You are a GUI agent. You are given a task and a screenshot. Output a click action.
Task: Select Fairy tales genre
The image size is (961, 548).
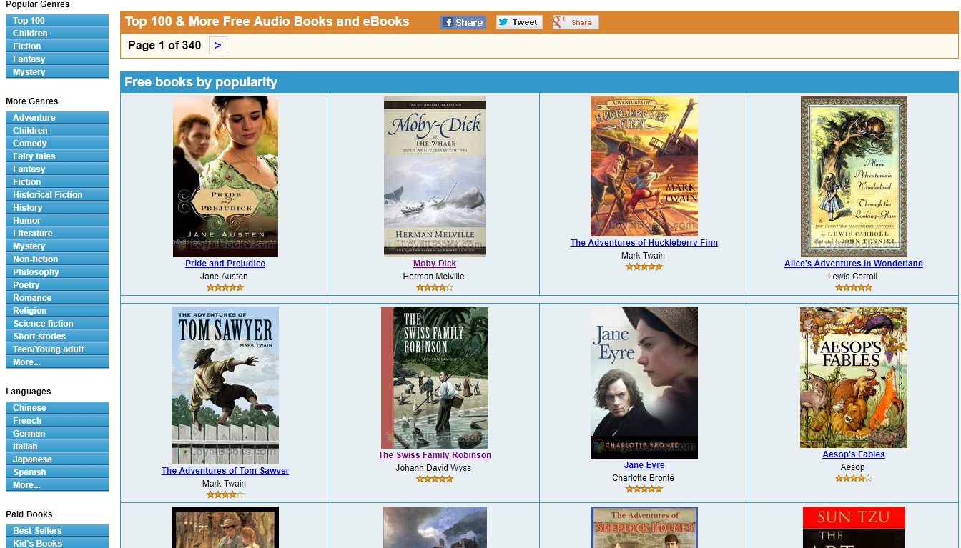point(57,156)
